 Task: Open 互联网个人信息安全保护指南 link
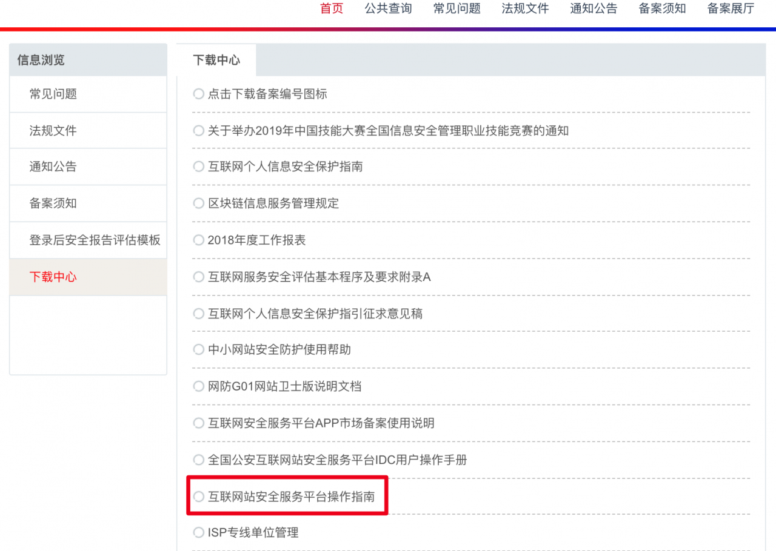click(x=286, y=167)
